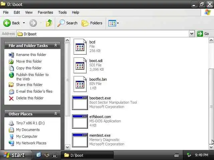Click the My Documents icon
The image size is (214, 160).
coord(11,130)
